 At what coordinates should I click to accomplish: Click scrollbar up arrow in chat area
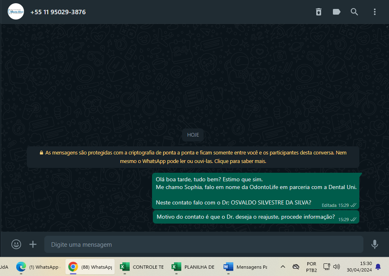(387, 26)
